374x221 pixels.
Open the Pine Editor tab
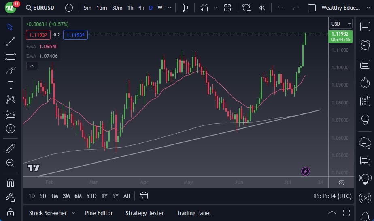pos(99,213)
